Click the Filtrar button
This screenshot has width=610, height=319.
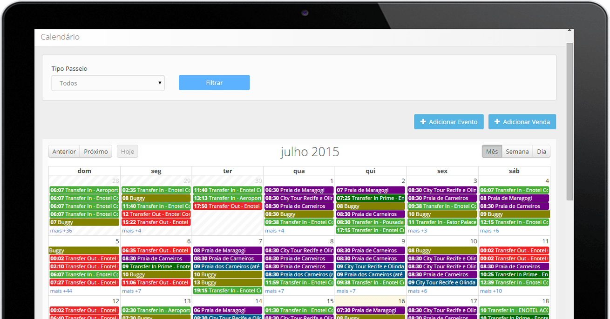(x=214, y=83)
